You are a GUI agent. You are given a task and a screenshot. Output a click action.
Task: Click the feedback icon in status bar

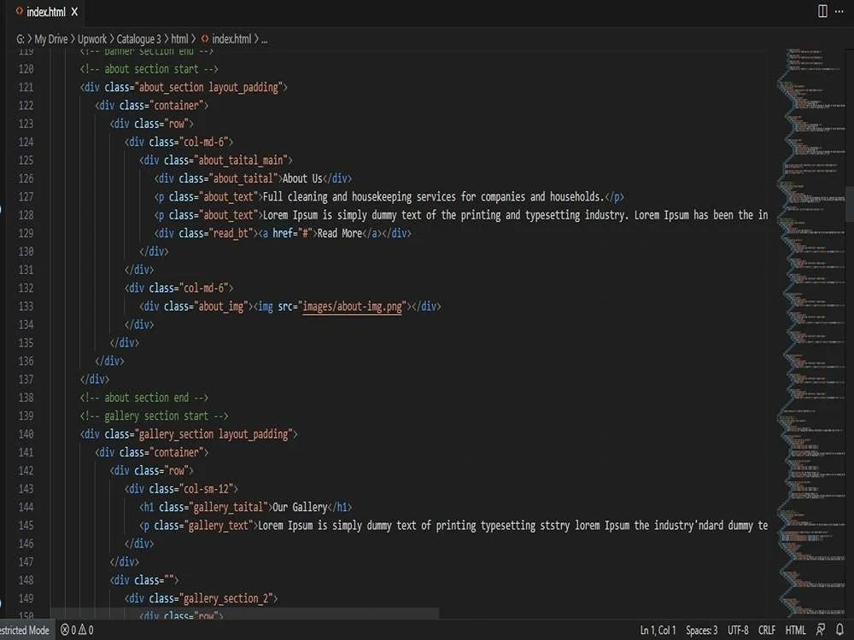point(820,631)
